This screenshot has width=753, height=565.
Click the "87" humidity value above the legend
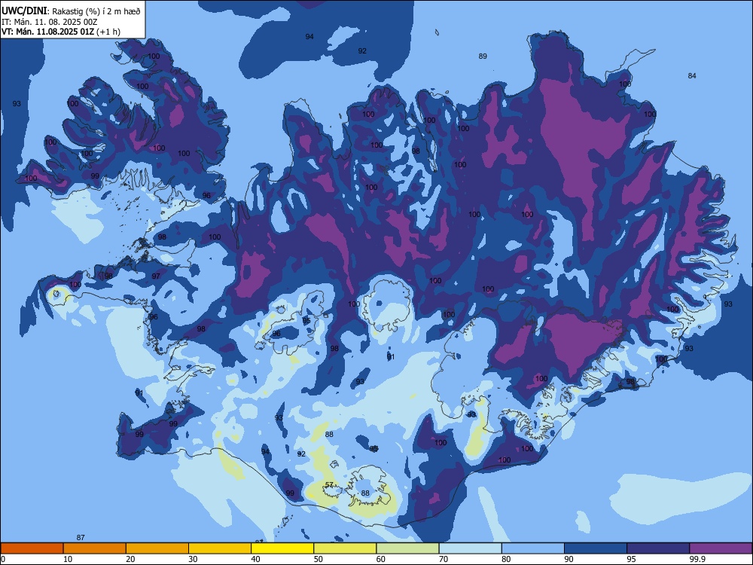point(81,537)
